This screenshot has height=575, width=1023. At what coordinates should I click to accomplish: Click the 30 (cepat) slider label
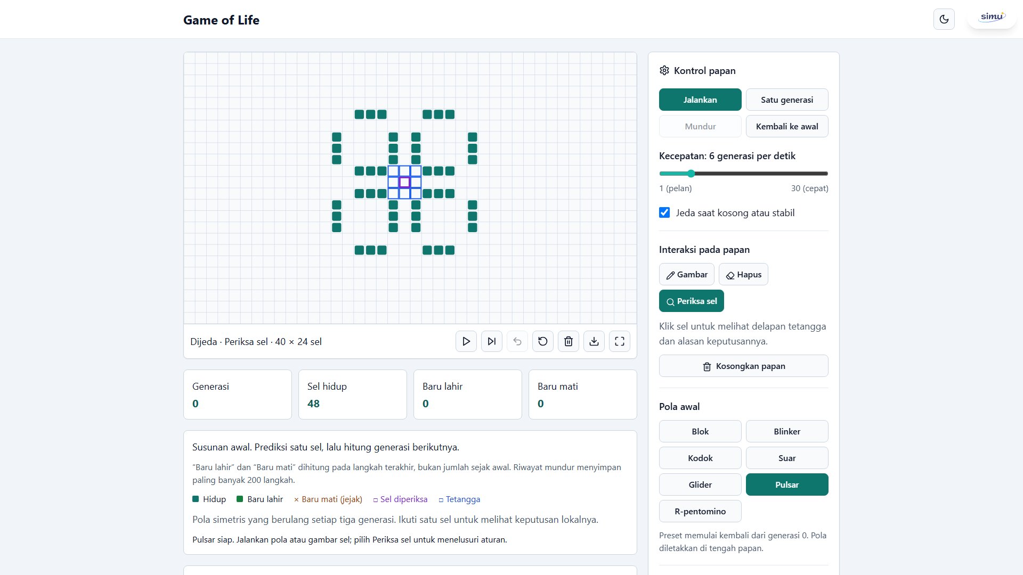809,188
